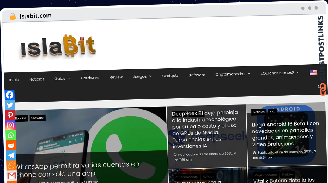328x183 pixels.
Task: Click Noticias tag on WhatsApp article
Action: tap(21, 118)
